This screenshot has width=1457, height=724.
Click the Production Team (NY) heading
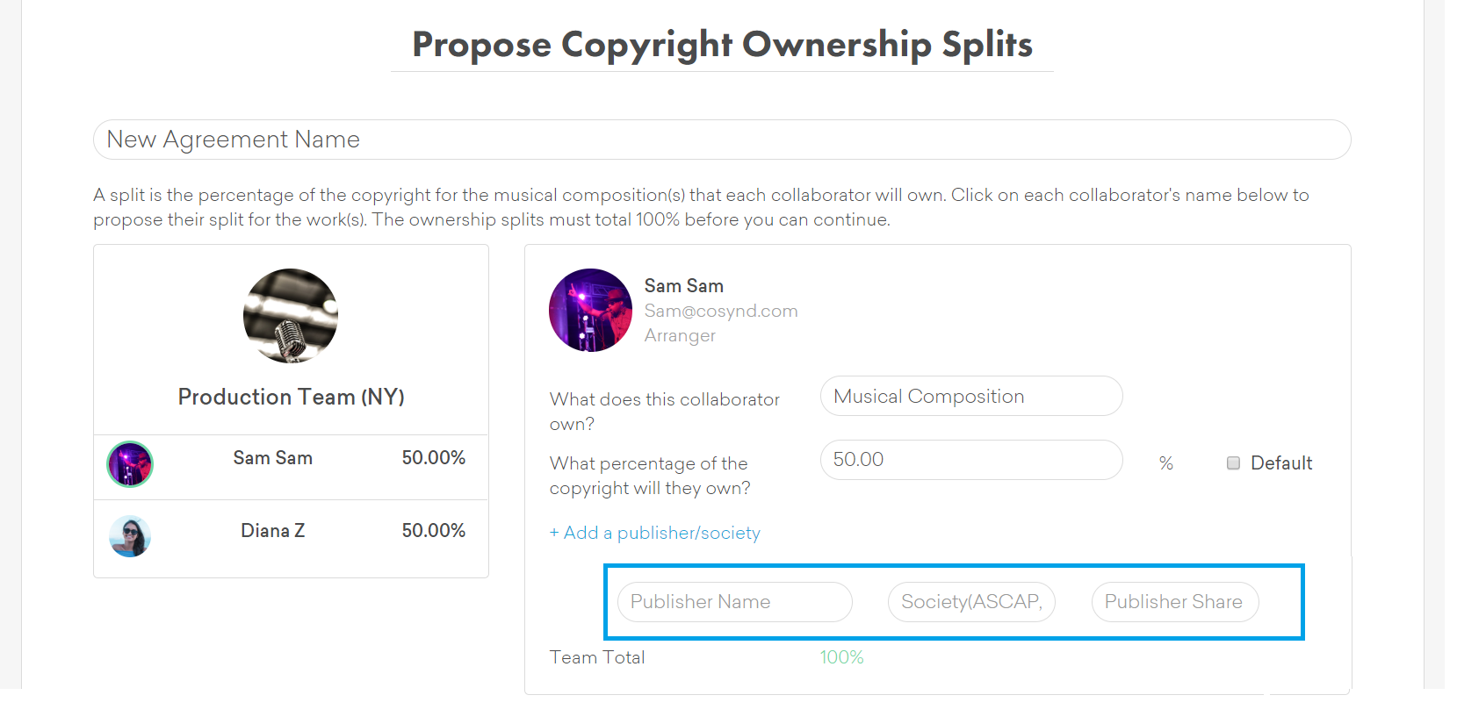click(291, 397)
